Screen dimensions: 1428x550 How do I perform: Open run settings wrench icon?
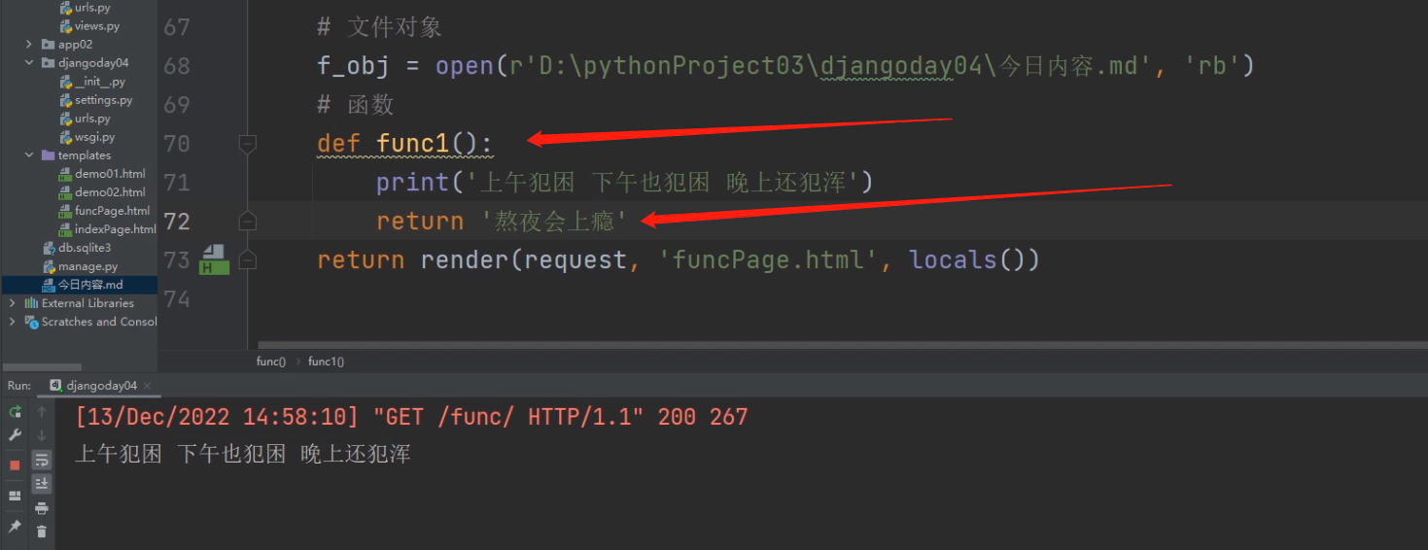tap(15, 435)
